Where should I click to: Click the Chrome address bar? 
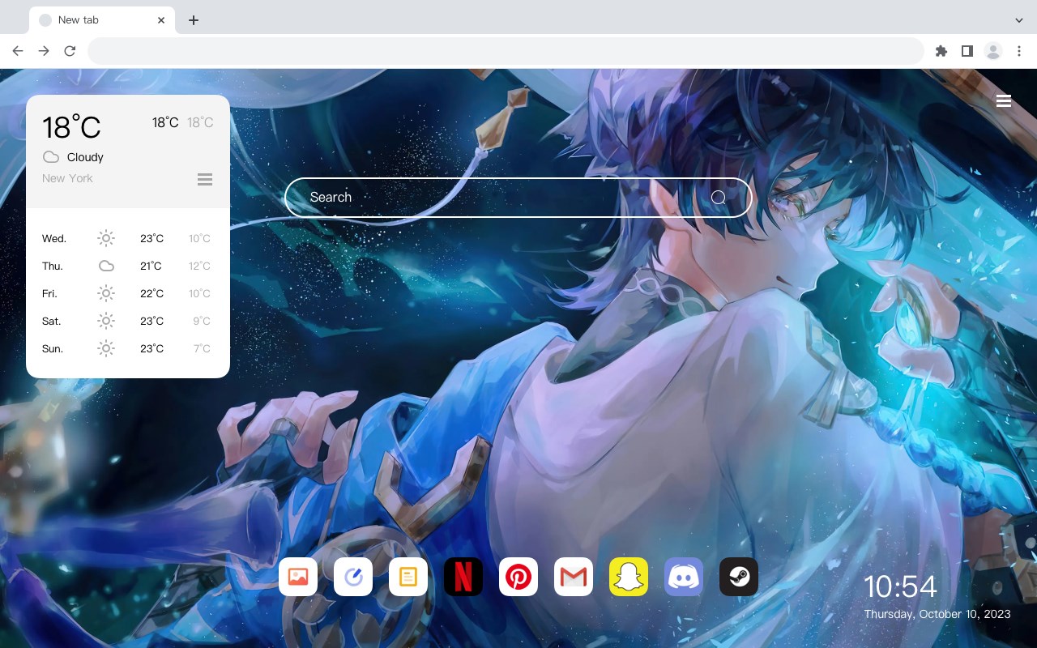tap(506, 51)
